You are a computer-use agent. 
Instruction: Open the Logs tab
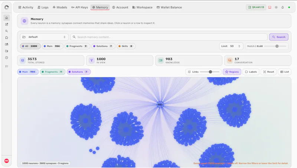coord(43,7)
